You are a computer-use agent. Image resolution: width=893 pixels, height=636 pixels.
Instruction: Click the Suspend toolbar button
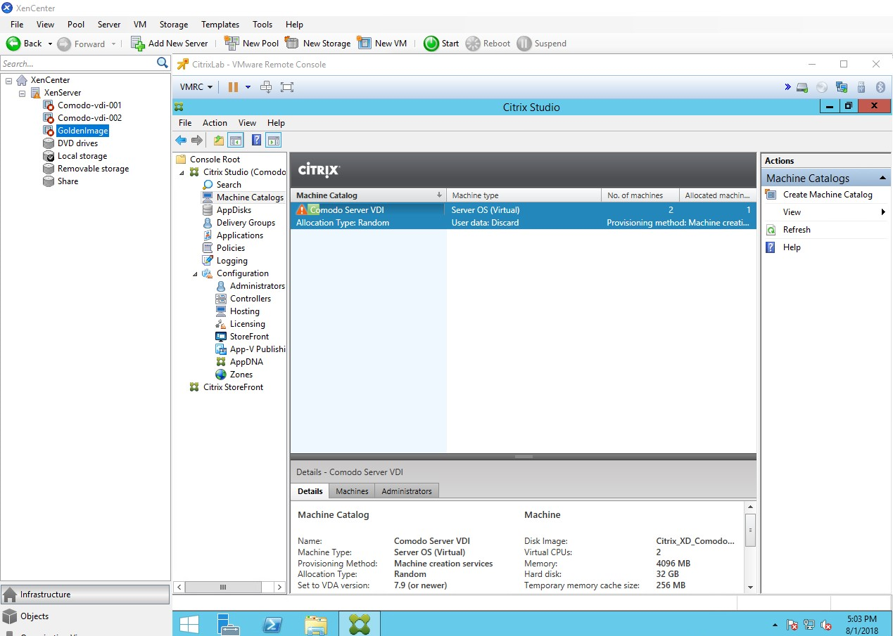[541, 44]
